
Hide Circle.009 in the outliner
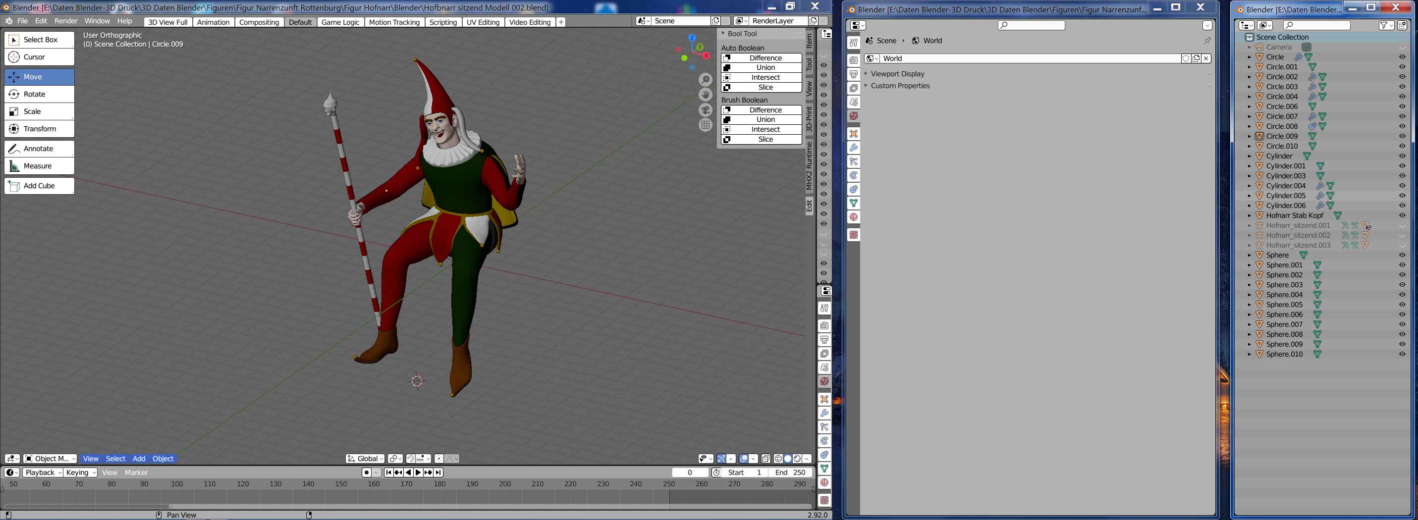[1402, 137]
